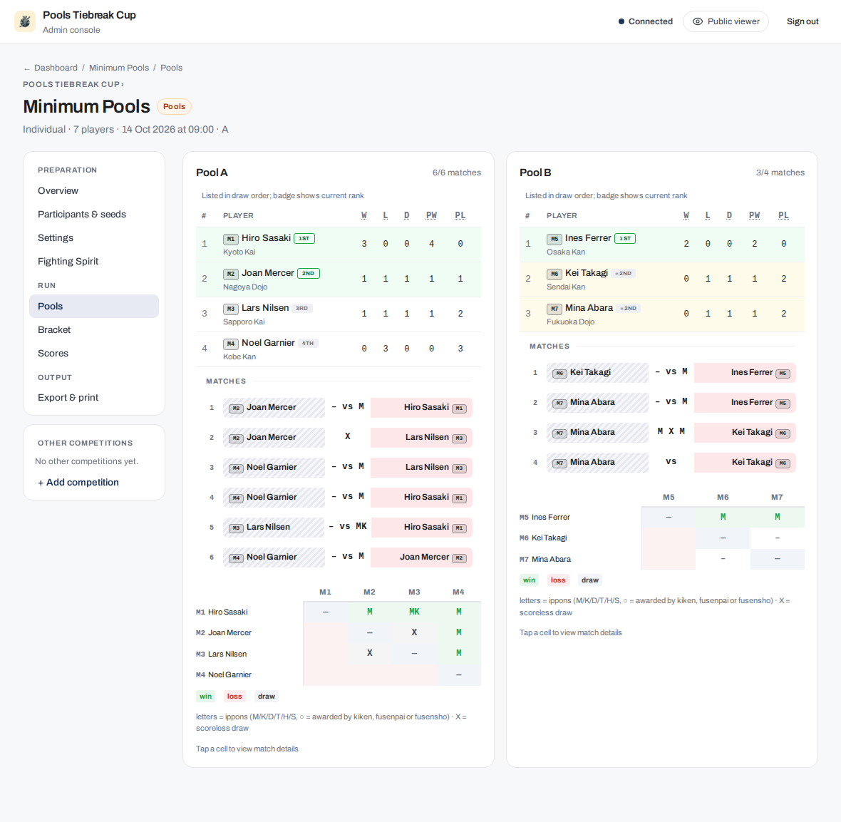Select Lars Nilsen row in Pool A standings

[x=339, y=314]
